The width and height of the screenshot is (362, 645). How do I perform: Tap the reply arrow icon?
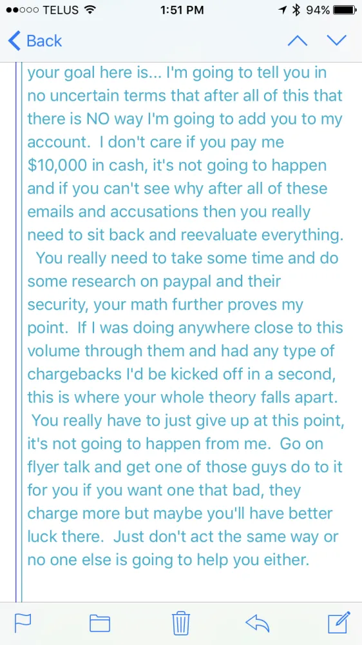point(257,623)
